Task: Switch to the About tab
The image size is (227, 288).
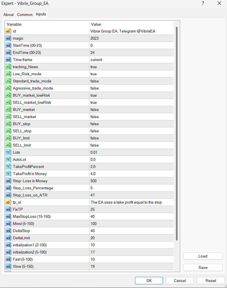Action: pos(9,15)
